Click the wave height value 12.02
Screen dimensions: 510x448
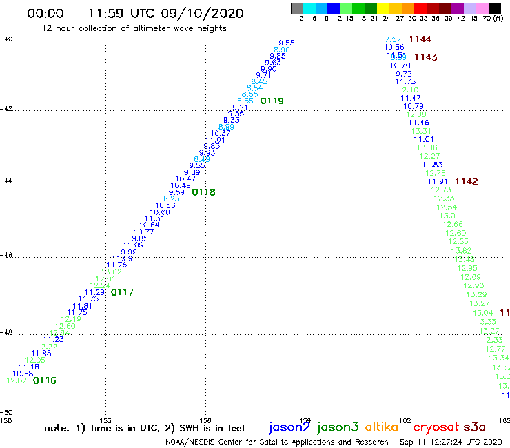coord(17,380)
